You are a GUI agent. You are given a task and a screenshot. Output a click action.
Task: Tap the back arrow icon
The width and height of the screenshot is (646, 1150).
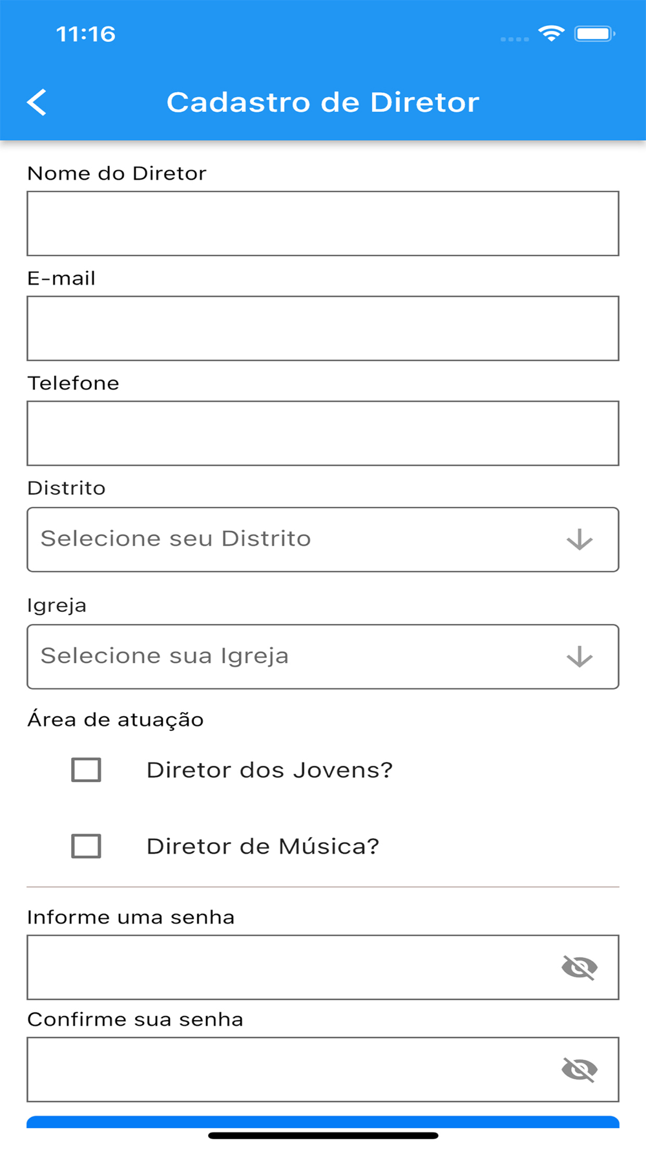[37, 102]
